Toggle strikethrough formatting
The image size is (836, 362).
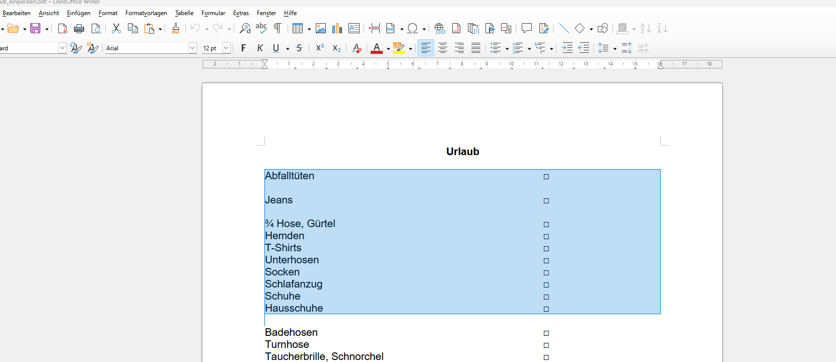pos(299,48)
